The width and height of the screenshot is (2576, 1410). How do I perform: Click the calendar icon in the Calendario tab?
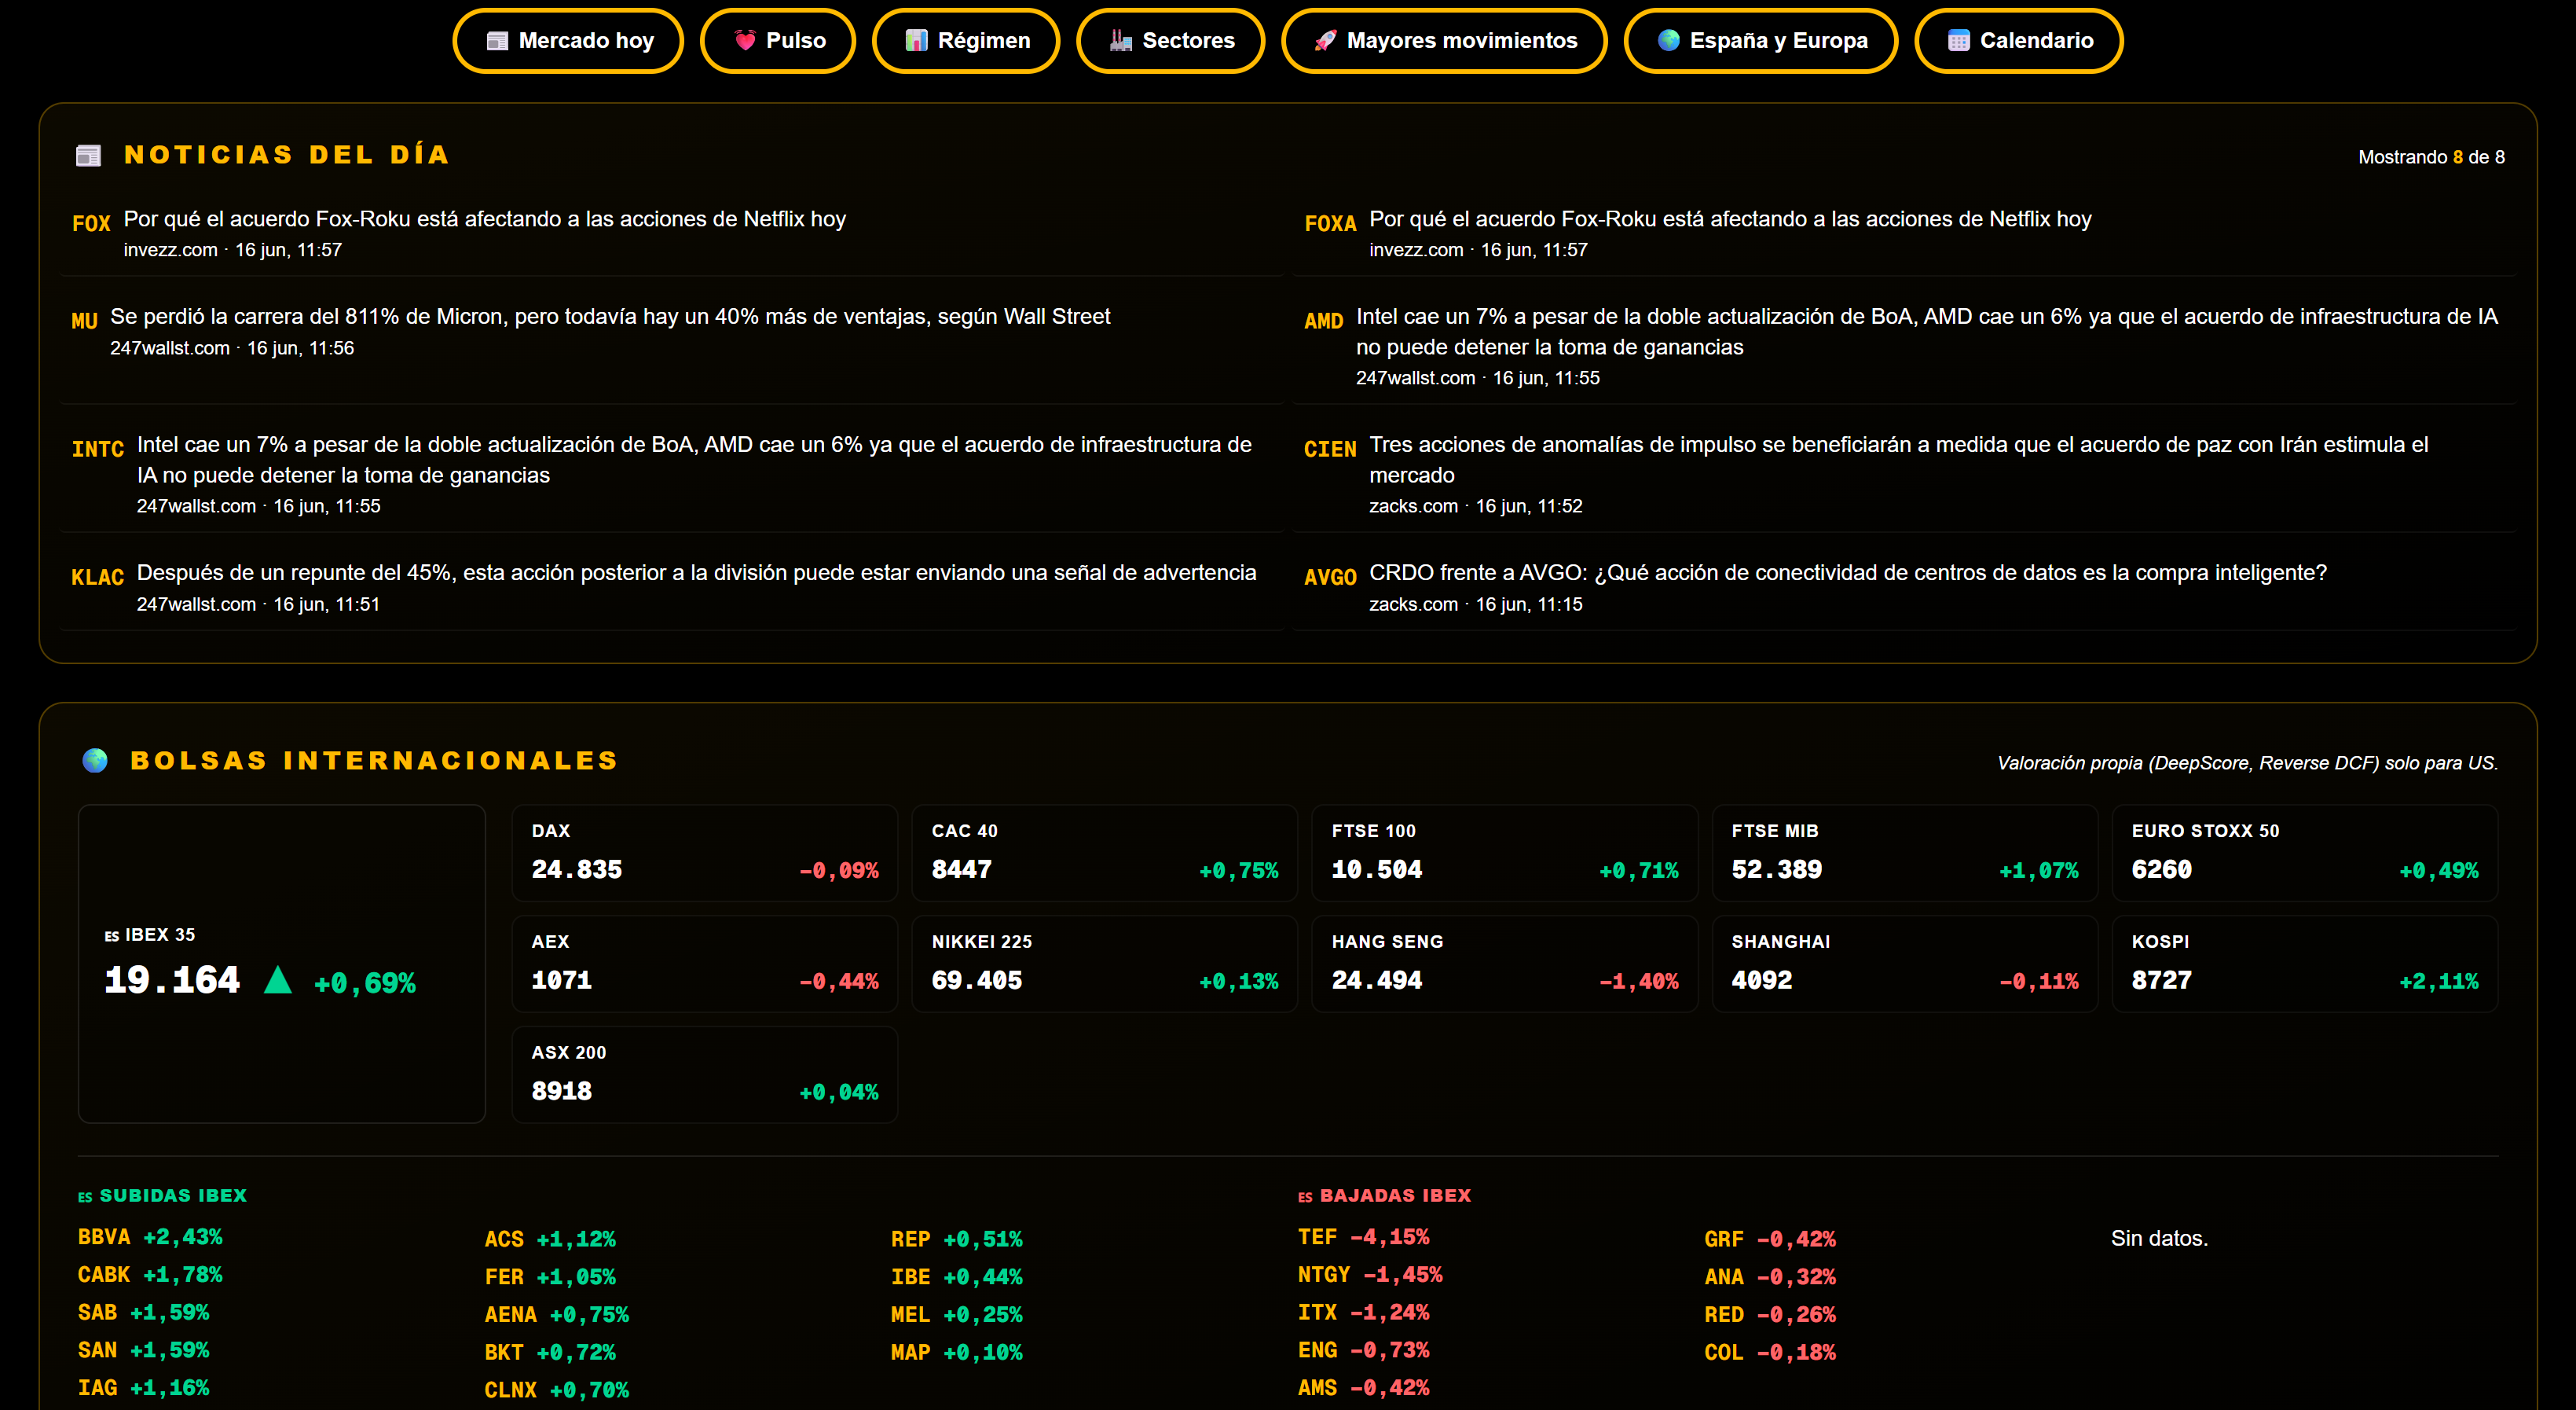(x=1959, y=41)
